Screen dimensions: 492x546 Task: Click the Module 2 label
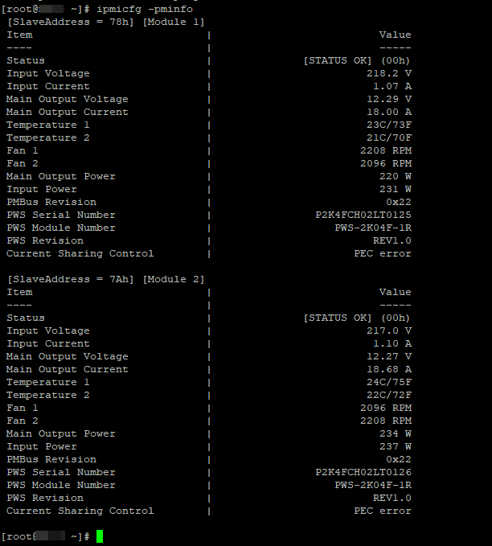pyautogui.click(x=175, y=279)
